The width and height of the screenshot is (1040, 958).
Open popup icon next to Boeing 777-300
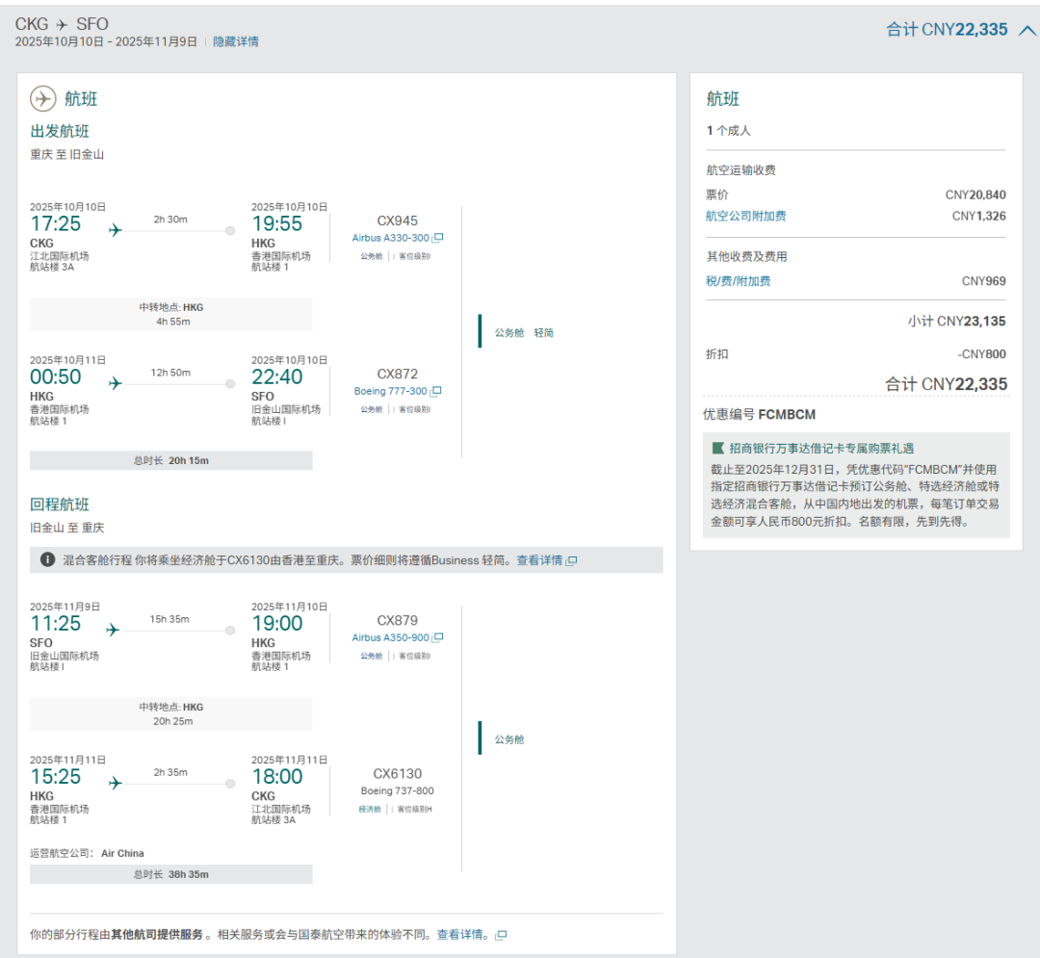pyautogui.click(x=436, y=391)
